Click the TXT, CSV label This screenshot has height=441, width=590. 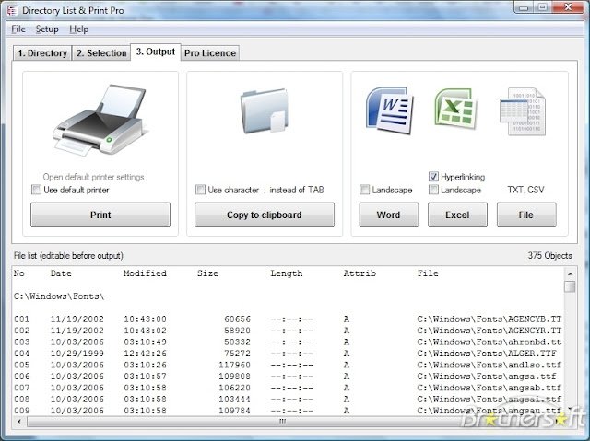click(525, 190)
